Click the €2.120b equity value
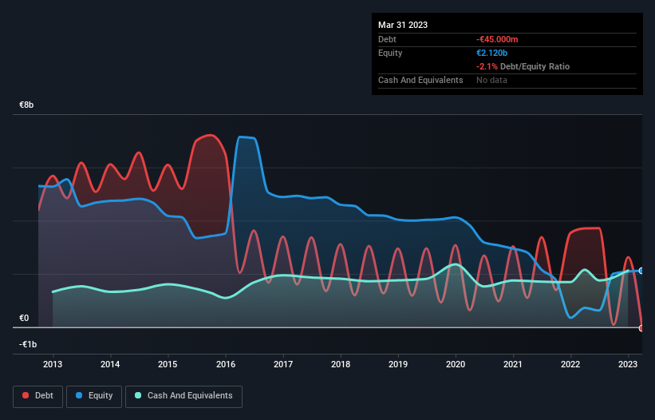Viewport: 655px width, 420px height. point(491,53)
